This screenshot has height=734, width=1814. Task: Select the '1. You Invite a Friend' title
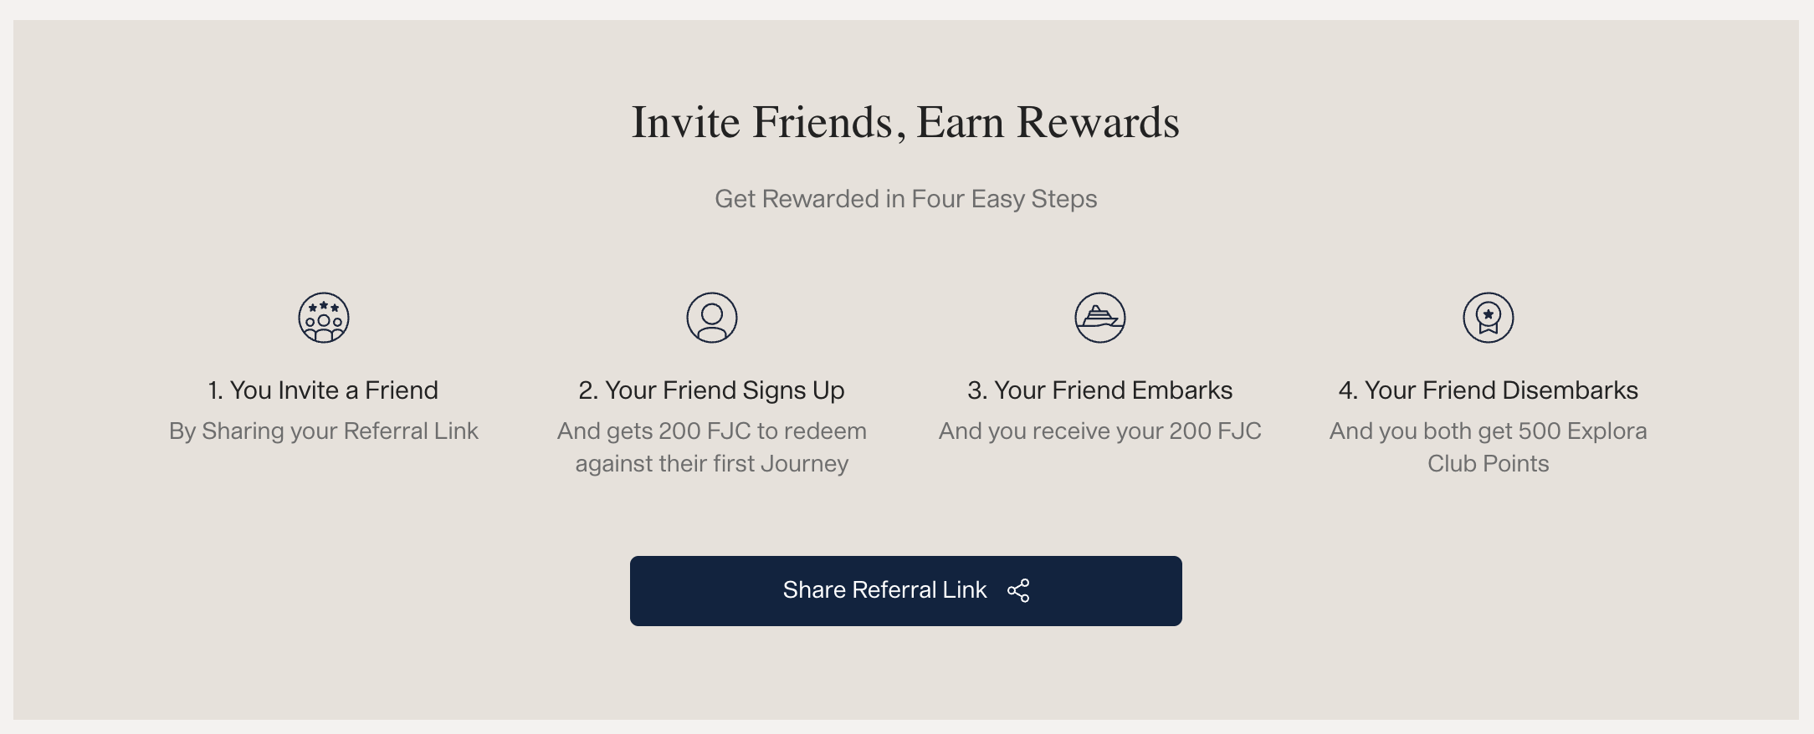tap(323, 390)
